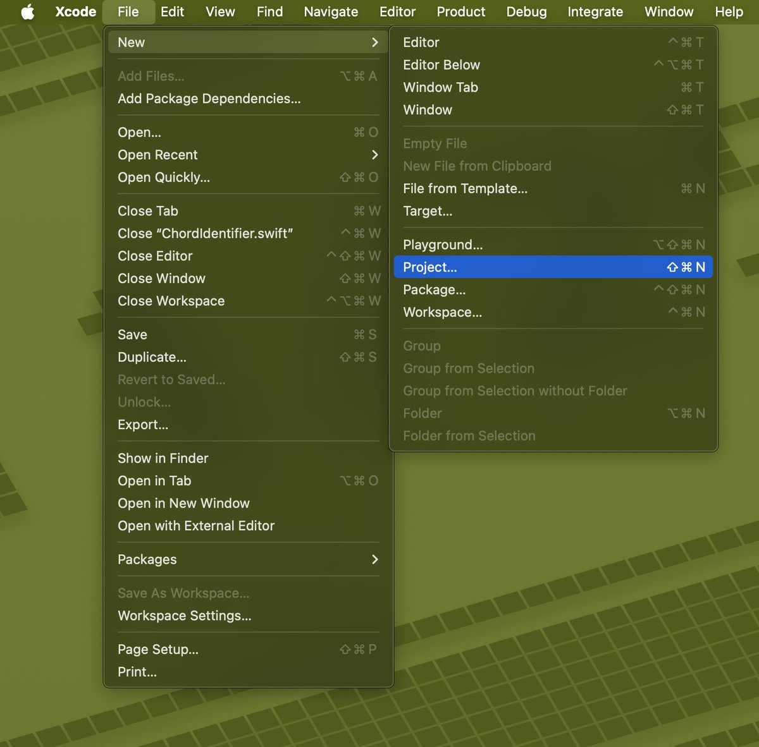Create a new Playground…
This screenshot has width=759, height=747.
point(553,245)
